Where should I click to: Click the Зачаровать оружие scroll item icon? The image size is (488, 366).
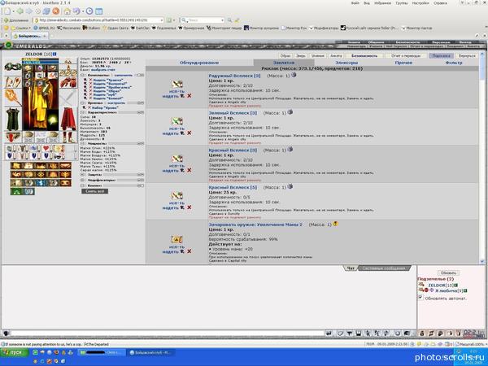coord(176,239)
